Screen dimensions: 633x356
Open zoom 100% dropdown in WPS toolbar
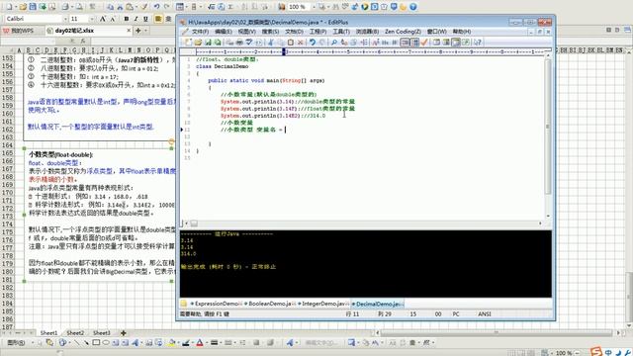click(x=314, y=7)
